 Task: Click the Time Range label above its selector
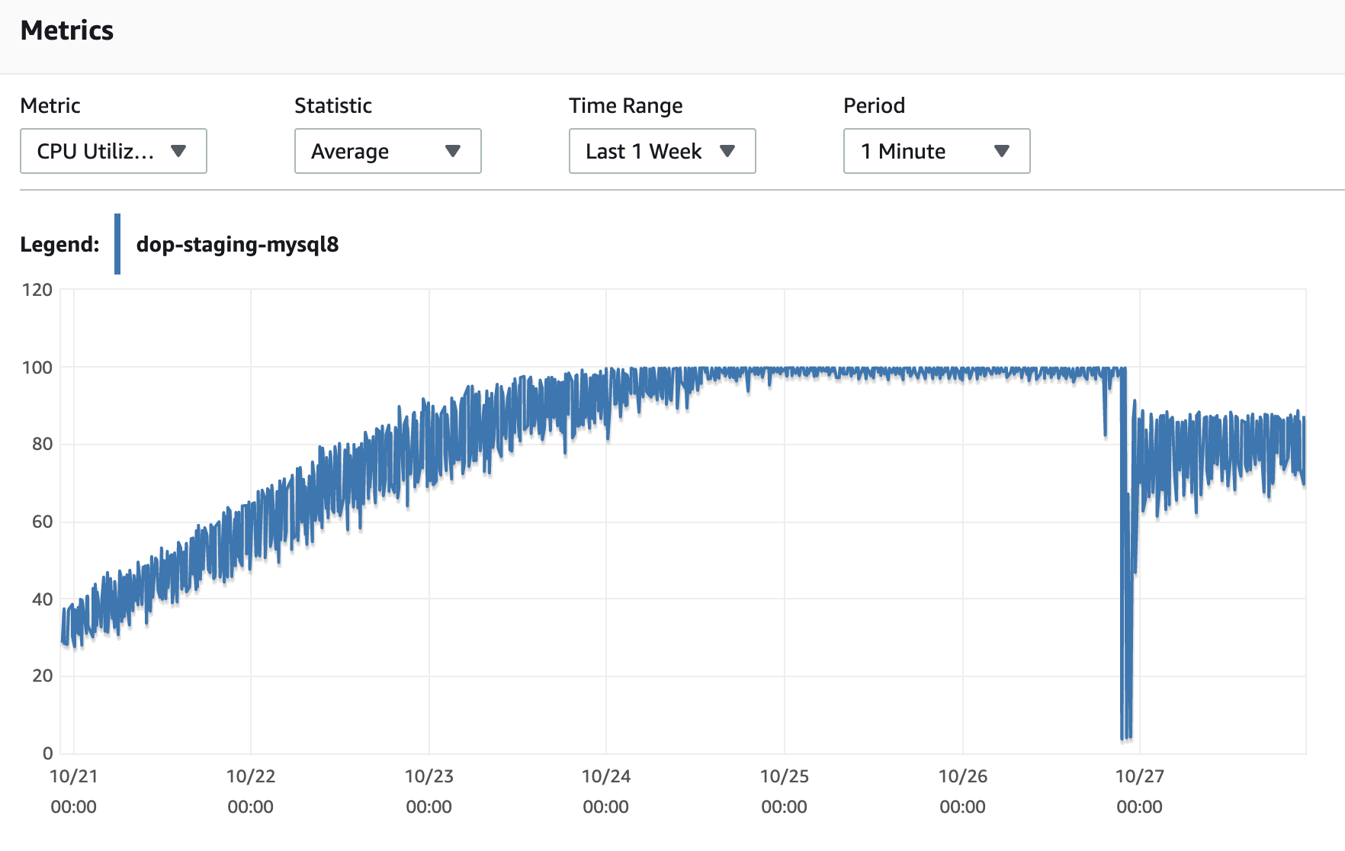pos(625,106)
